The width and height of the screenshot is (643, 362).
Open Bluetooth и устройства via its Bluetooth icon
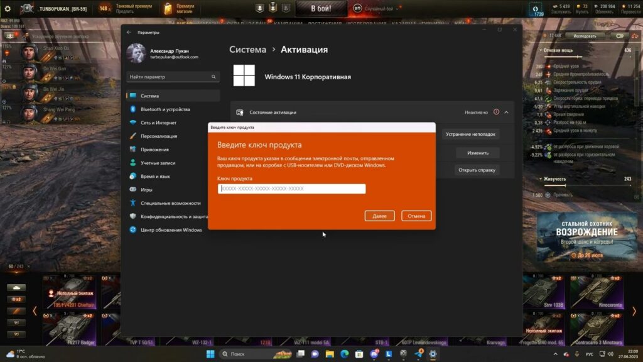point(132,108)
